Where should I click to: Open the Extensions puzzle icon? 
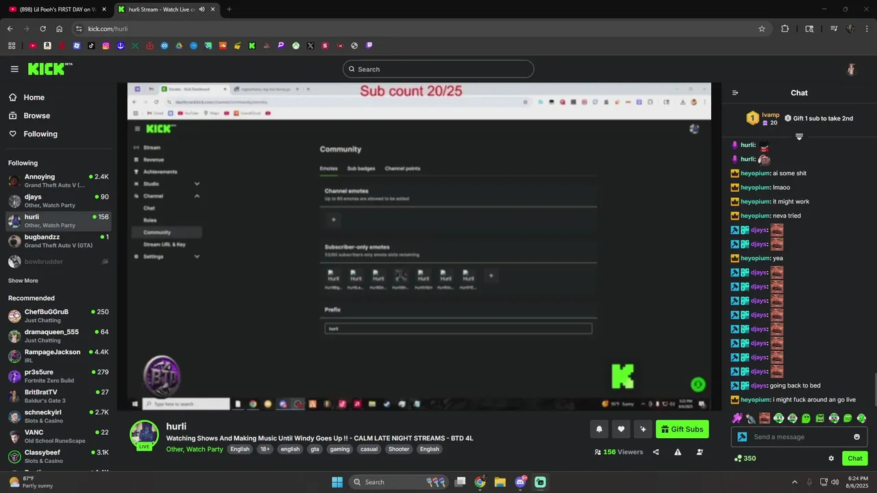click(785, 29)
